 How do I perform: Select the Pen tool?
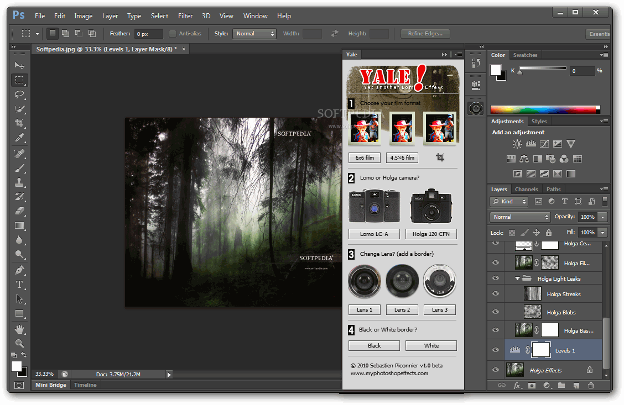coord(19,270)
